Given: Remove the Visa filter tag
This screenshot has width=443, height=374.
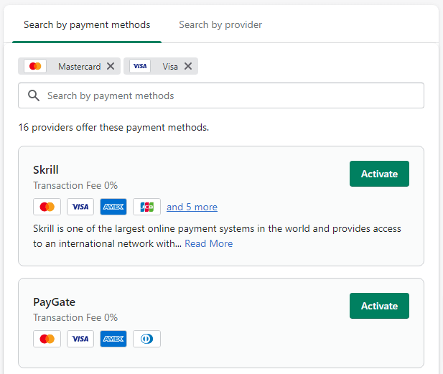Looking at the screenshot, I should pyautogui.click(x=188, y=66).
